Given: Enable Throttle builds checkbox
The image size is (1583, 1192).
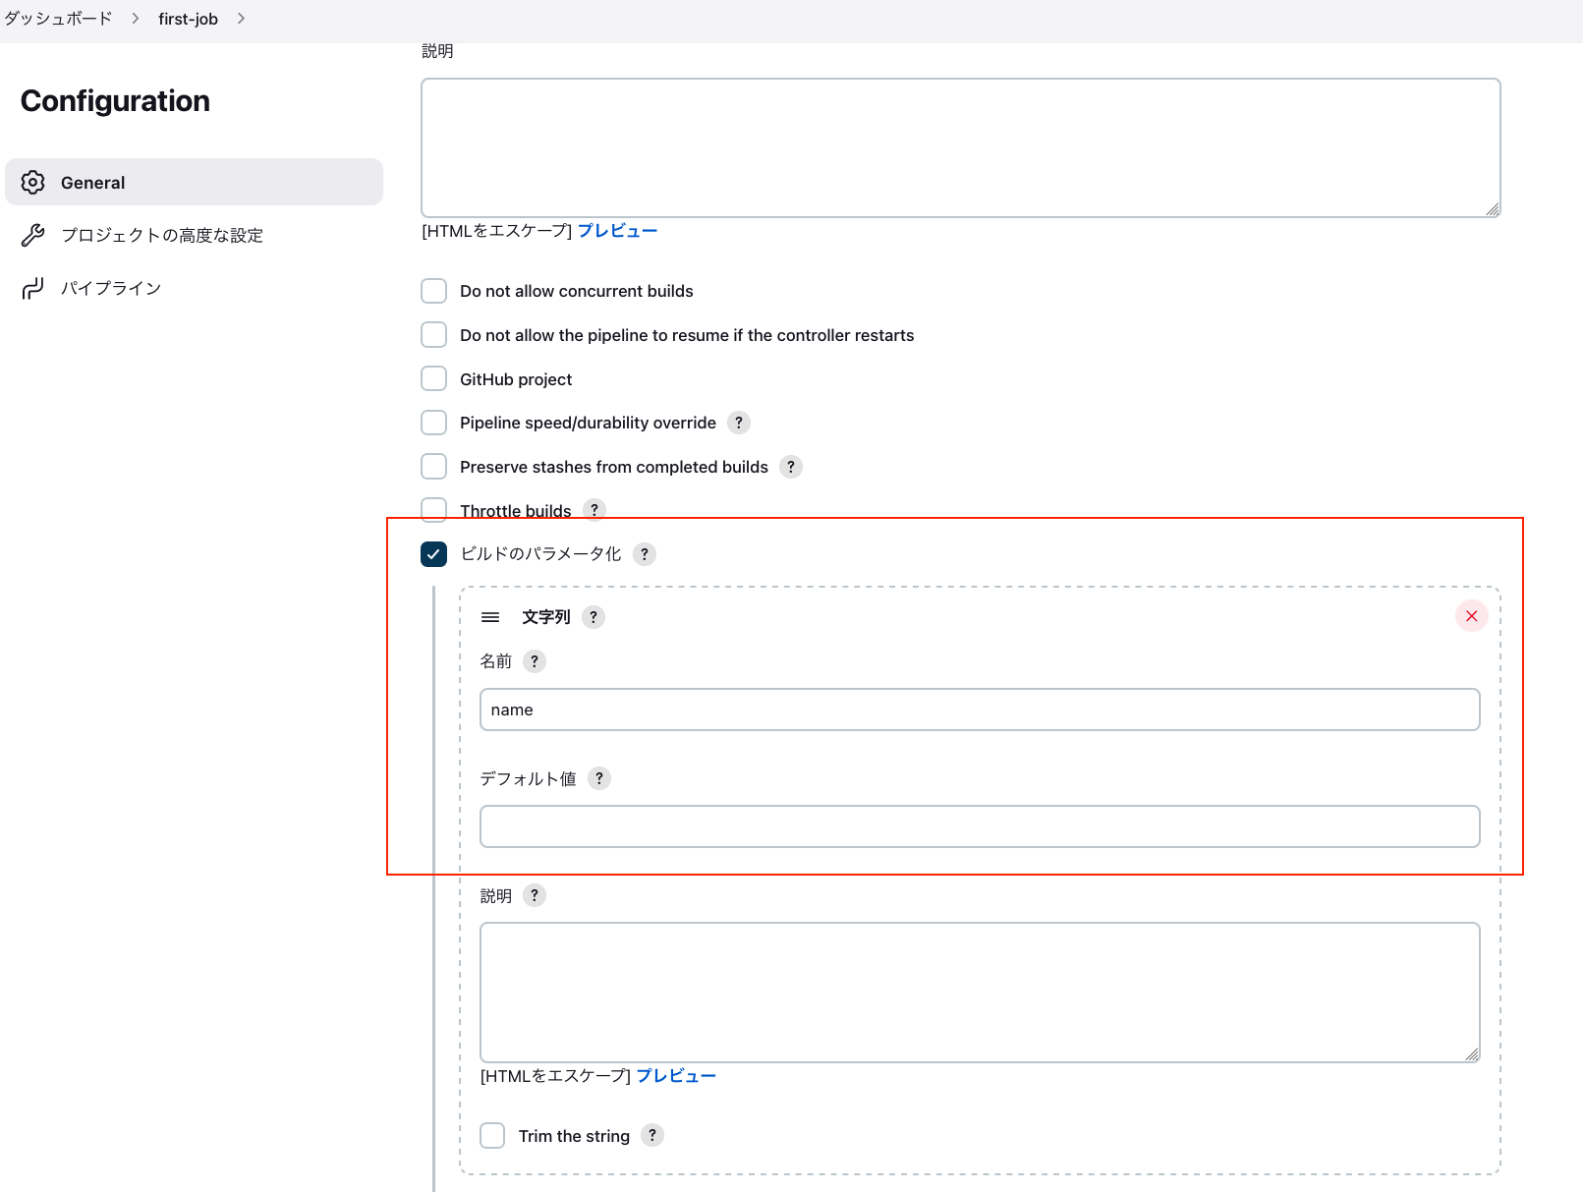Looking at the screenshot, I should point(433,510).
